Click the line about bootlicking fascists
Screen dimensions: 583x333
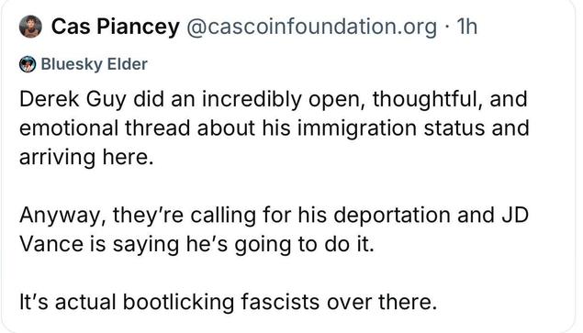pos(228,302)
